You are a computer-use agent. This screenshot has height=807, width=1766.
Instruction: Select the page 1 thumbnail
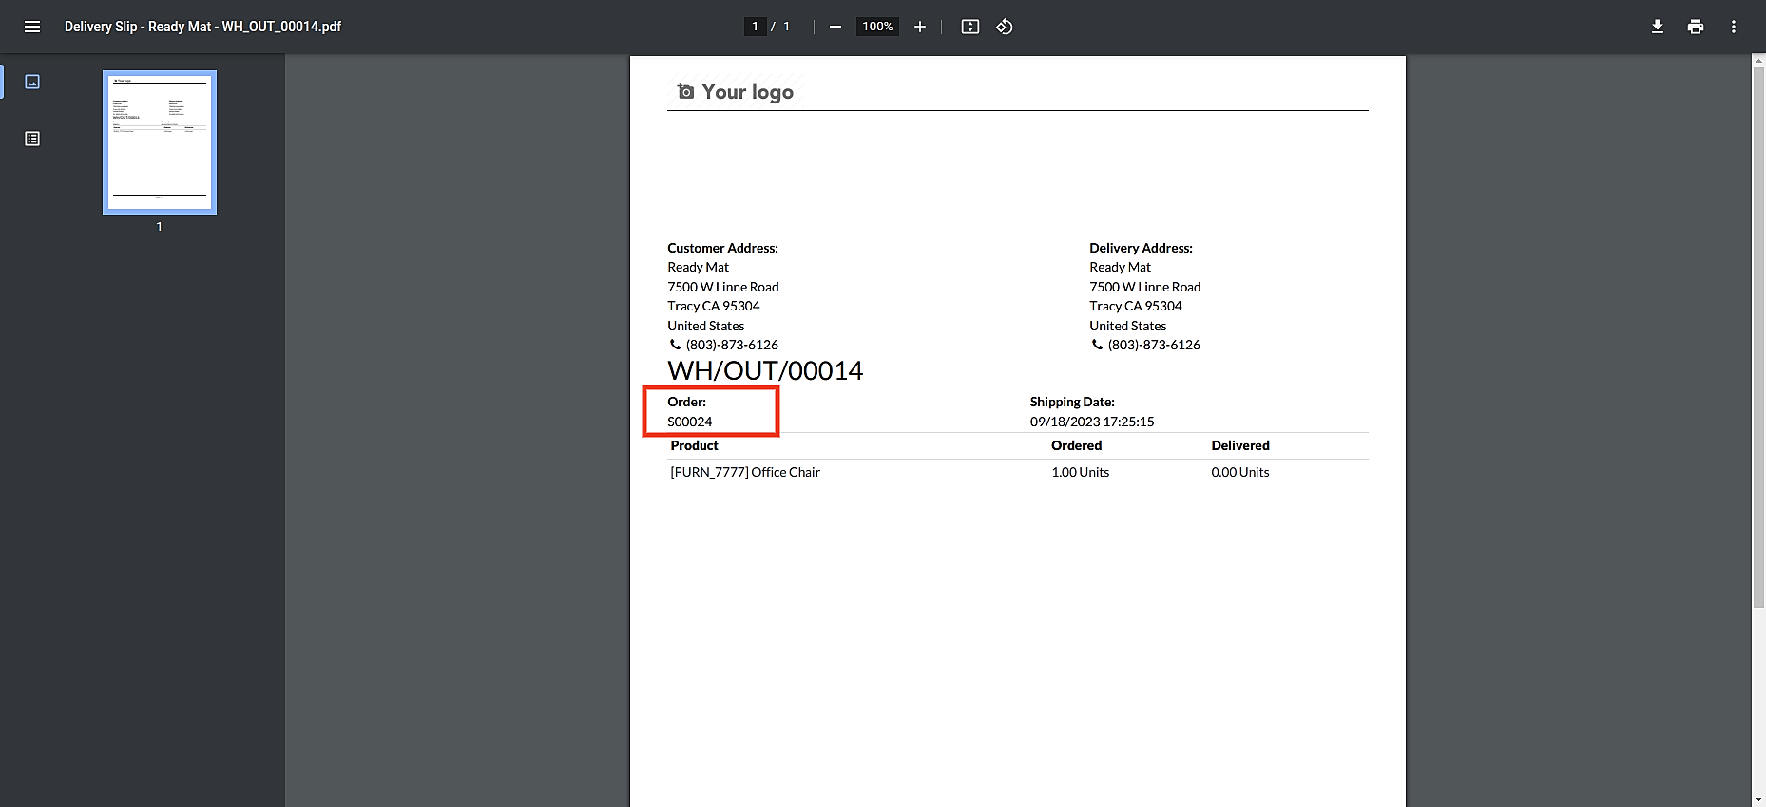pos(160,142)
